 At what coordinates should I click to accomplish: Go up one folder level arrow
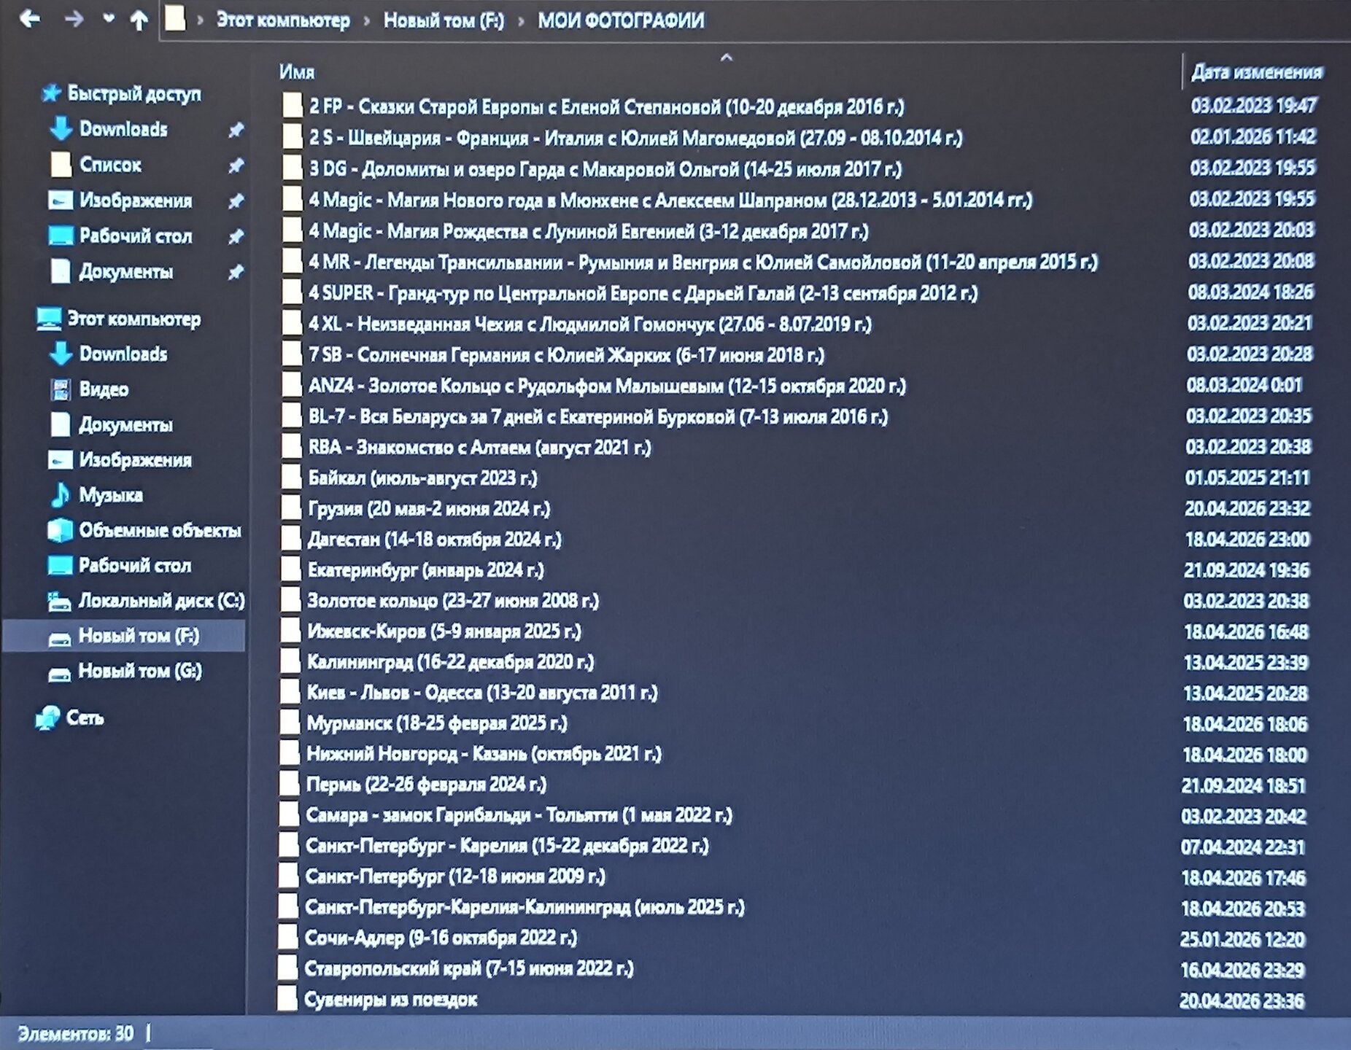139,20
